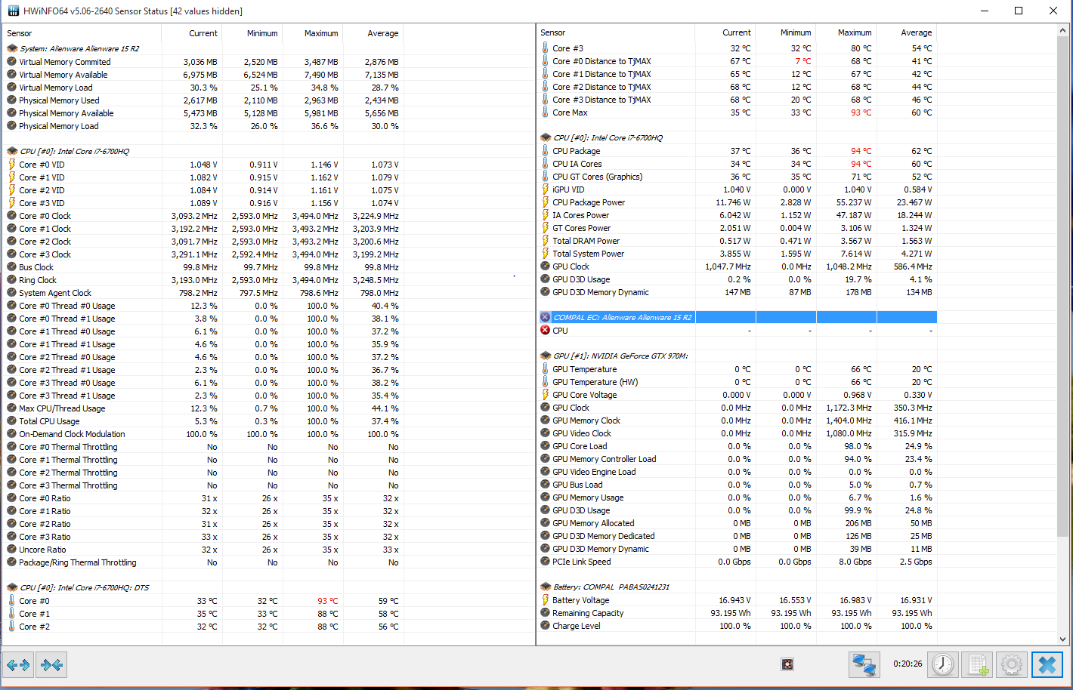The width and height of the screenshot is (1073, 690).
Task: Click right panel Maximum column header
Action: point(846,32)
